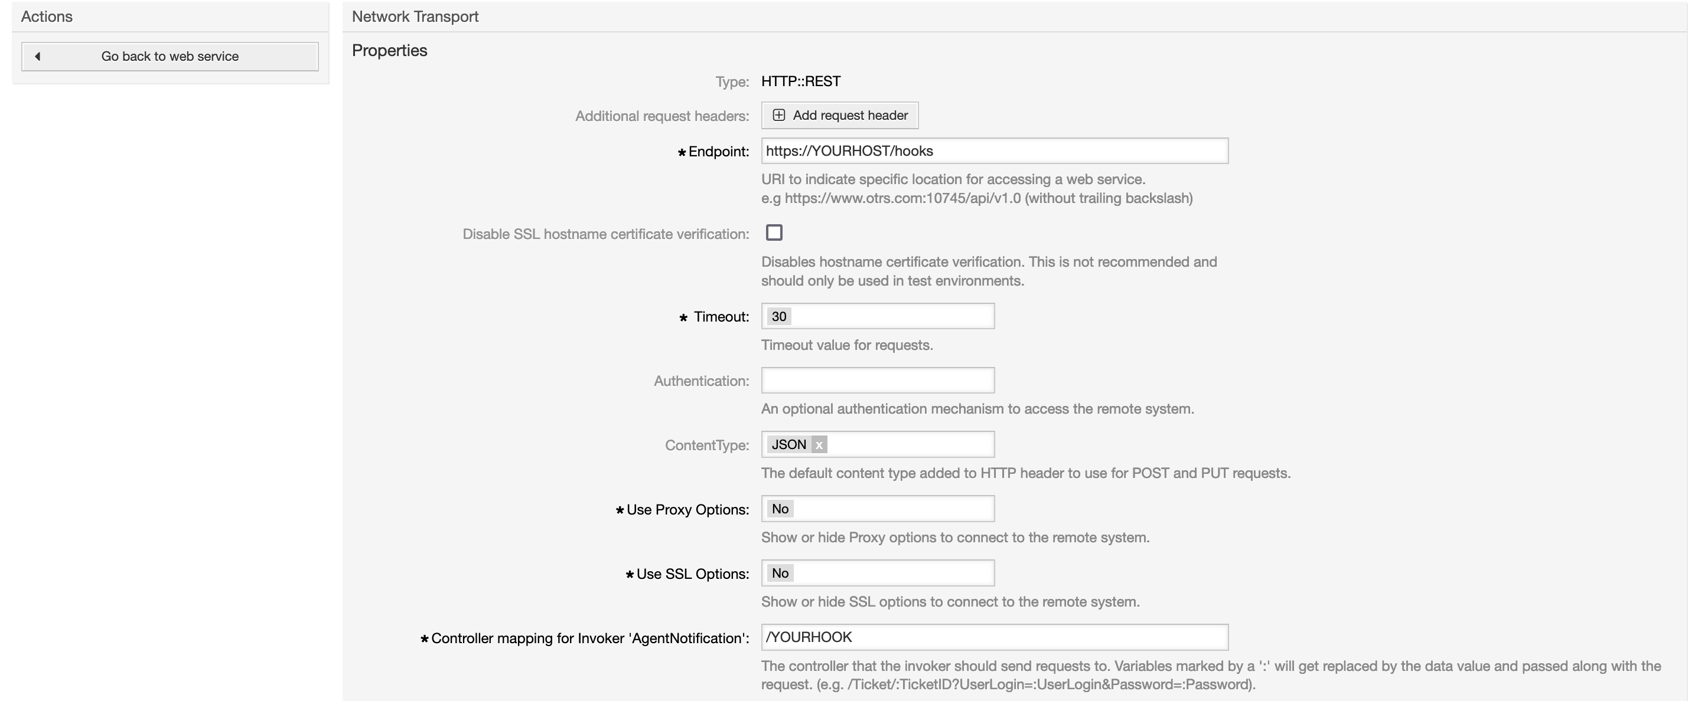Click the Use Proxy Options label

coord(687,510)
